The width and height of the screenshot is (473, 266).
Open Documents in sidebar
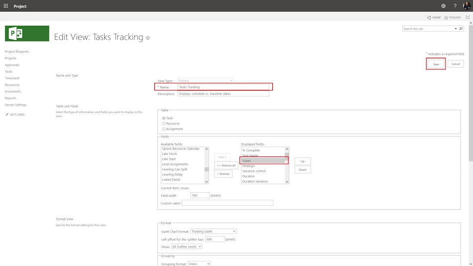pos(12,92)
